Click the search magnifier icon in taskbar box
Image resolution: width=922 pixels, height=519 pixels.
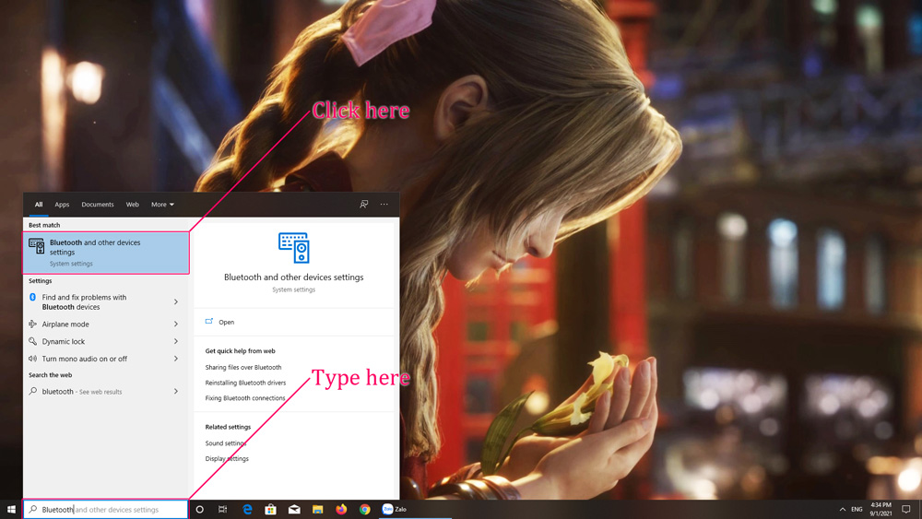coord(33,510)
